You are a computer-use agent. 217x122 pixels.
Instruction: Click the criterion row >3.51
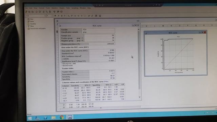(93, 93)
